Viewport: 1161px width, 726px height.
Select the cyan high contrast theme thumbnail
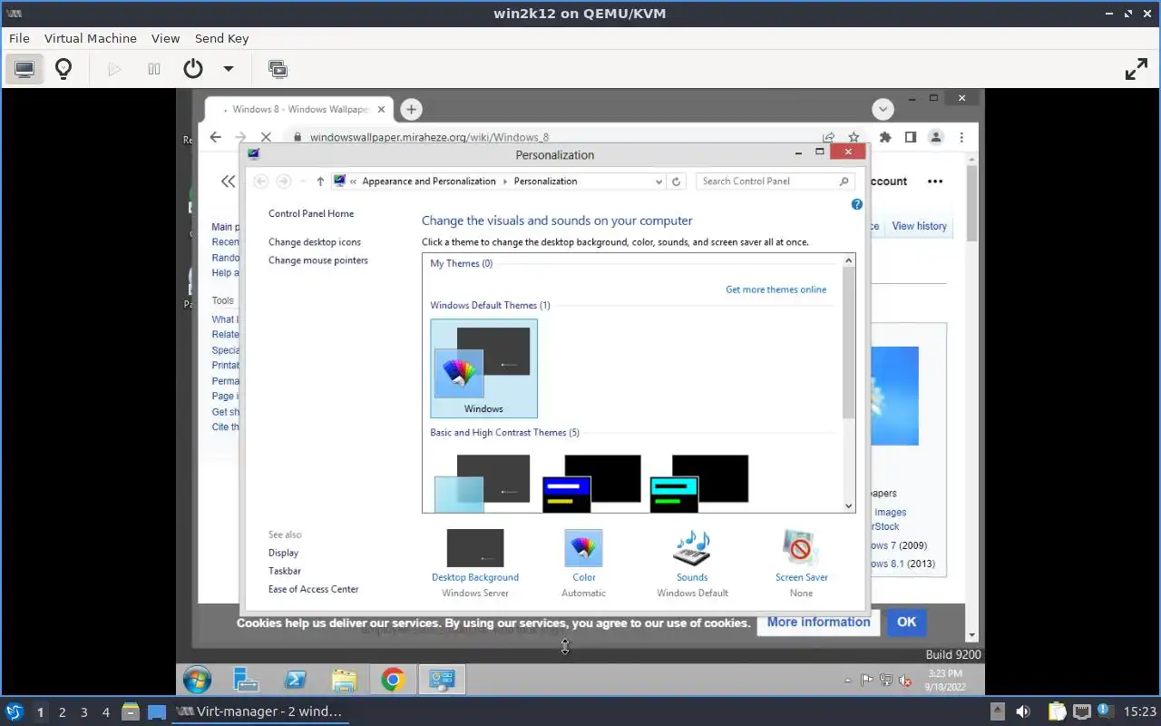[699, 484]
